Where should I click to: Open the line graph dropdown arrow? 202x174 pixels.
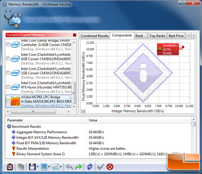61,167
